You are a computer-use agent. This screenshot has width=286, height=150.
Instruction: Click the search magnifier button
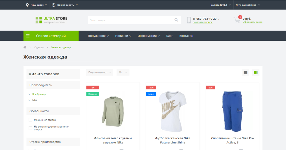click(176, 20)
